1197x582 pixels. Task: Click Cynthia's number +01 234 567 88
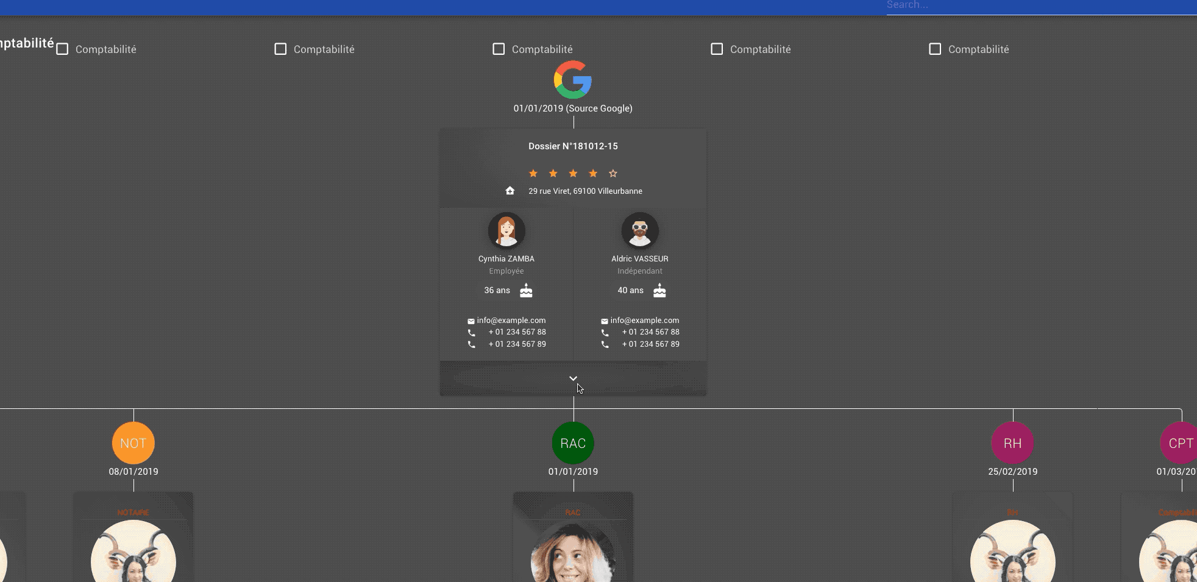pos(517,332)
